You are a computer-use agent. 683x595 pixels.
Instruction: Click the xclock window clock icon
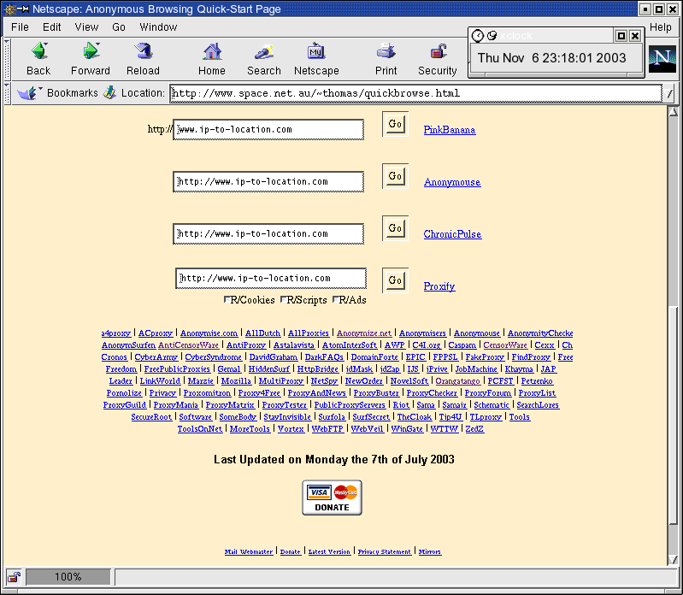coord(478,36)
